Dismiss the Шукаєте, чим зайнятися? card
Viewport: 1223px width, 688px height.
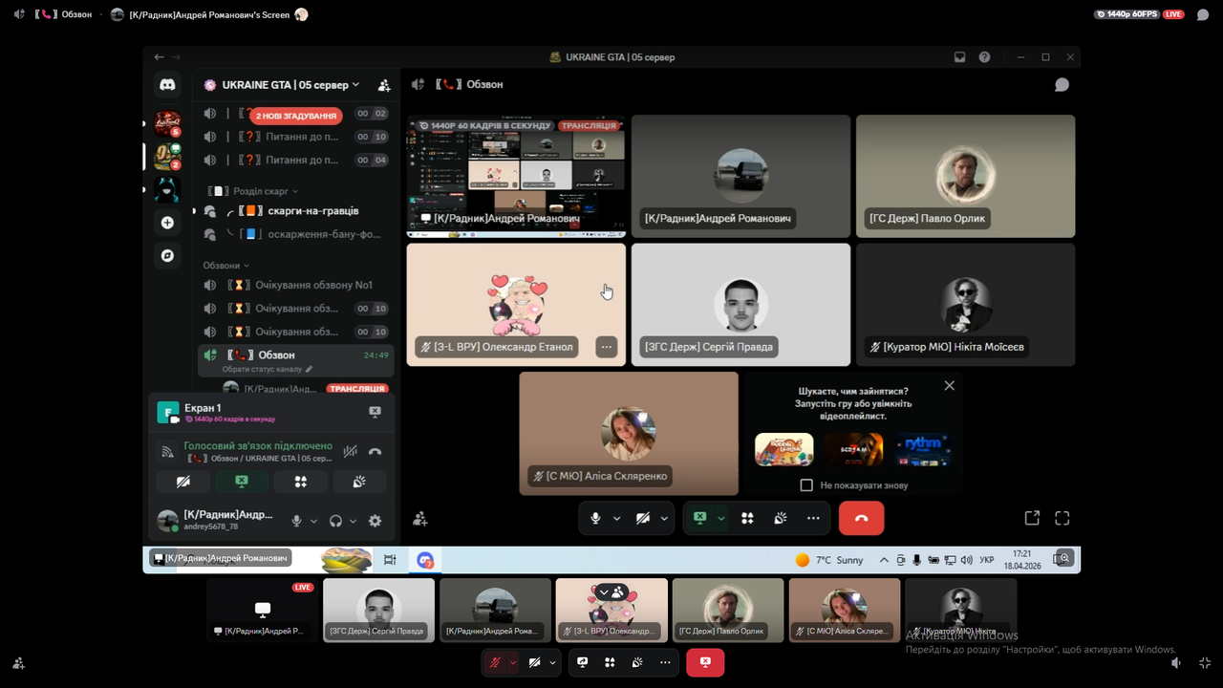(949, 385)
